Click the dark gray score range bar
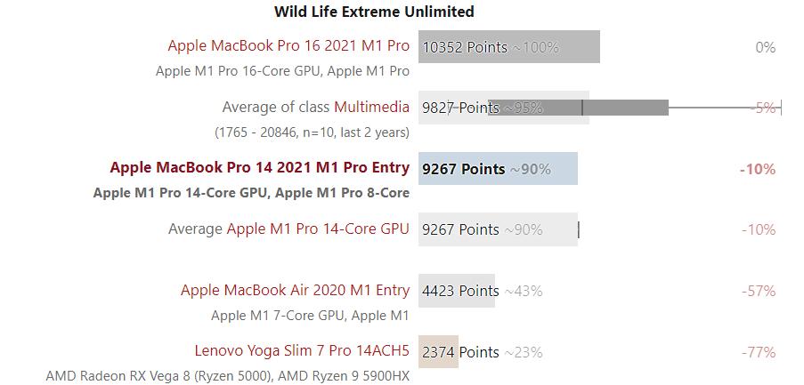This screenshot has height=385, width=804. click(623, 108)
